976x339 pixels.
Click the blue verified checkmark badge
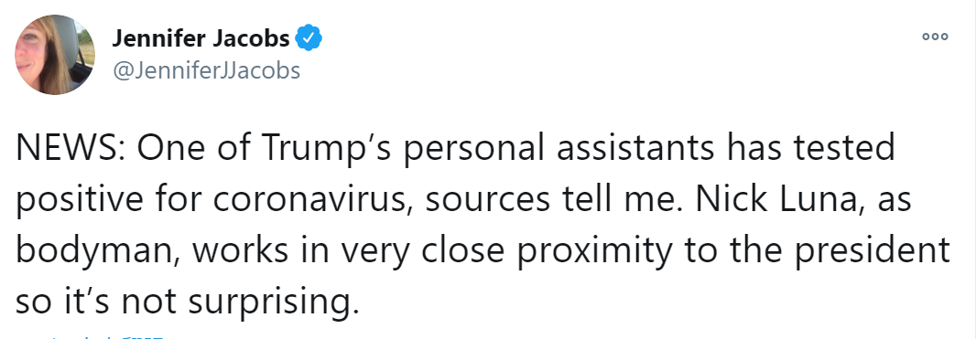[x=309, y=38]
